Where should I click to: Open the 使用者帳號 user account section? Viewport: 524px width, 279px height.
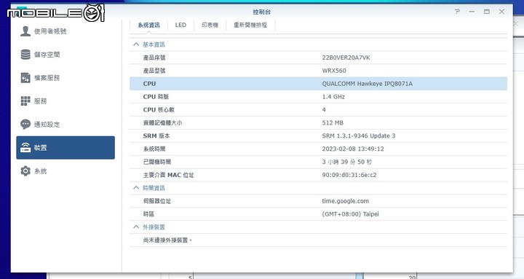click(65, 31)
